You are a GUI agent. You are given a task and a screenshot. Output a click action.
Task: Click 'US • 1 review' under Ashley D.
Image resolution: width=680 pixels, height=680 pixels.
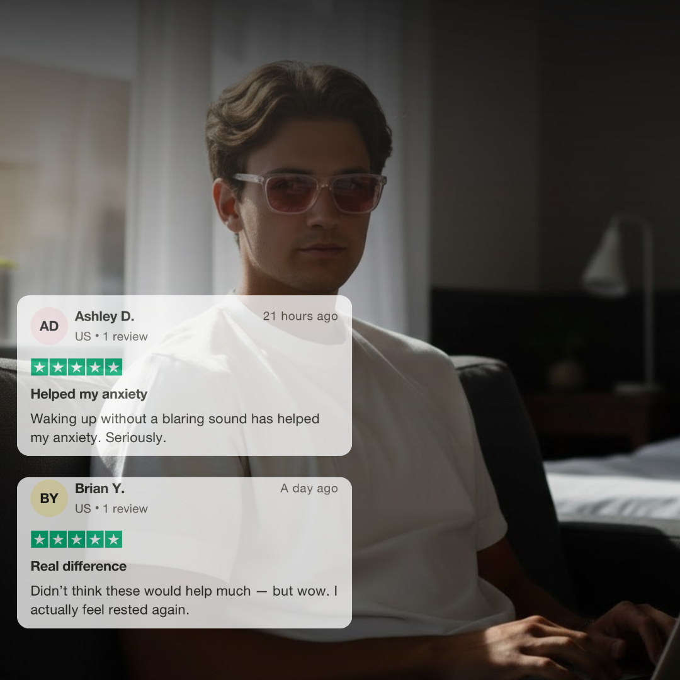(x=111, y=336)
